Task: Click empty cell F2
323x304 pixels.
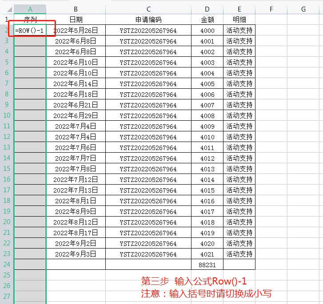Action: [x=271, y=30]
